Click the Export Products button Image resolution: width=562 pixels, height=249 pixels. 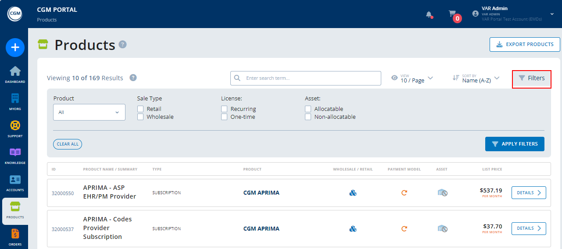pos(525,44)
